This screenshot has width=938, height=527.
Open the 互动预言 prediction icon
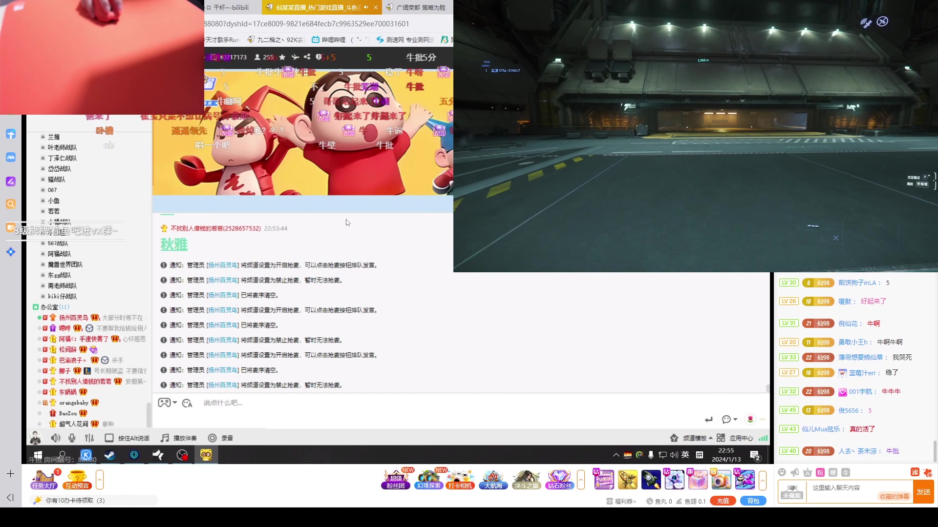77,479
